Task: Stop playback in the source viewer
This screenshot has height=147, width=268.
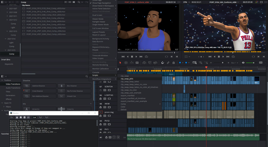Action: point(132,56)
